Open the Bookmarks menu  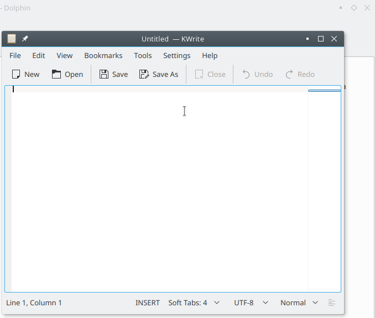(103, 55)
